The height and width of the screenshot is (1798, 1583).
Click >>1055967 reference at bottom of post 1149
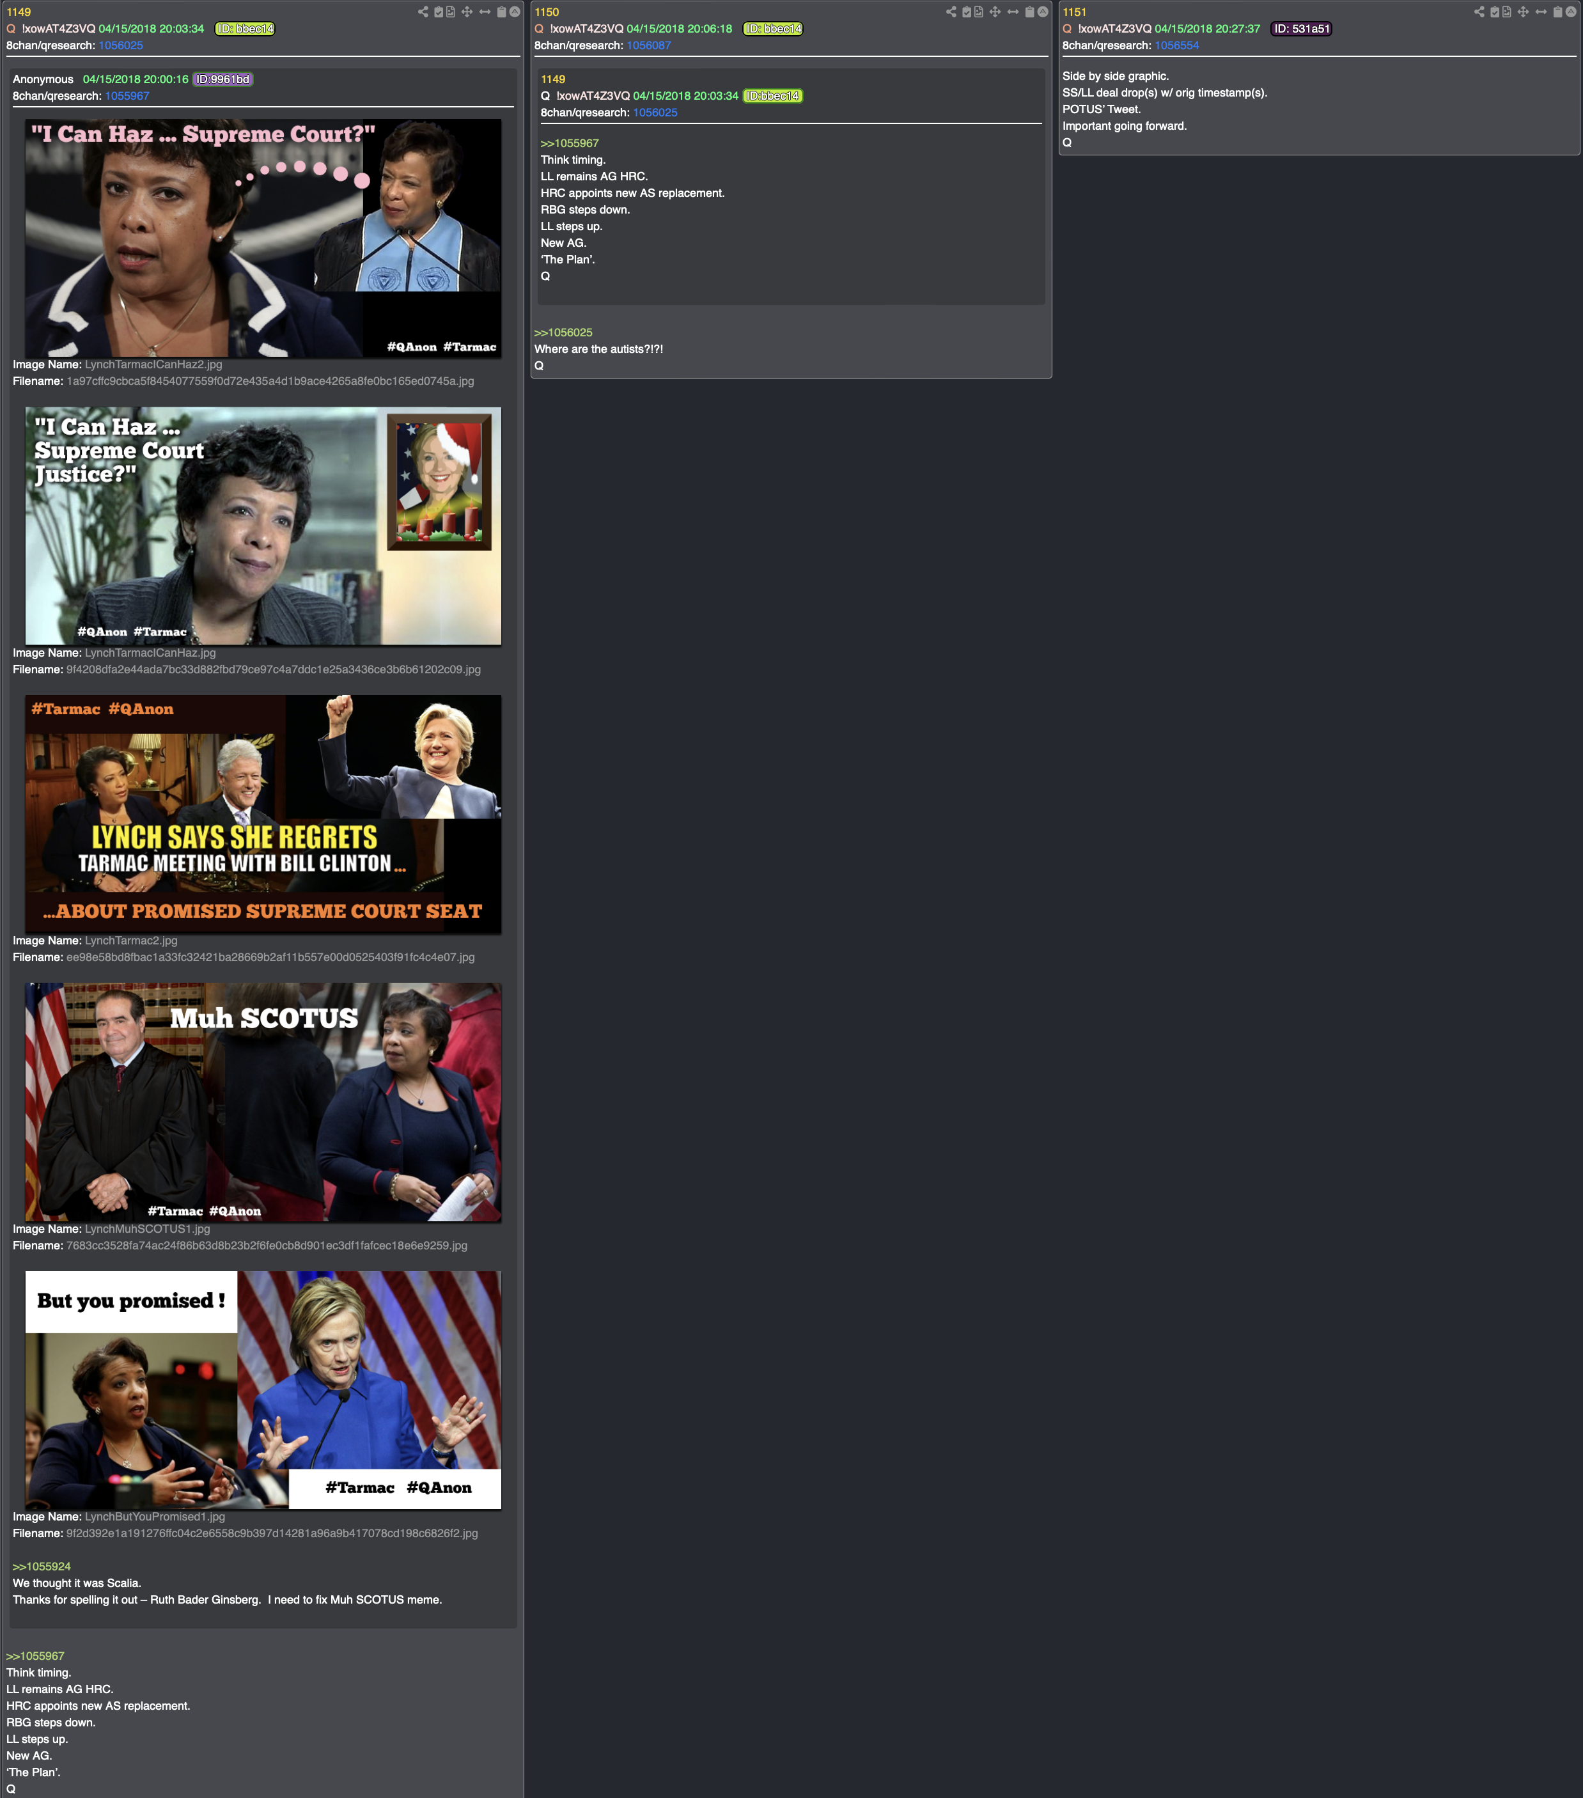tap(35, 1657)
